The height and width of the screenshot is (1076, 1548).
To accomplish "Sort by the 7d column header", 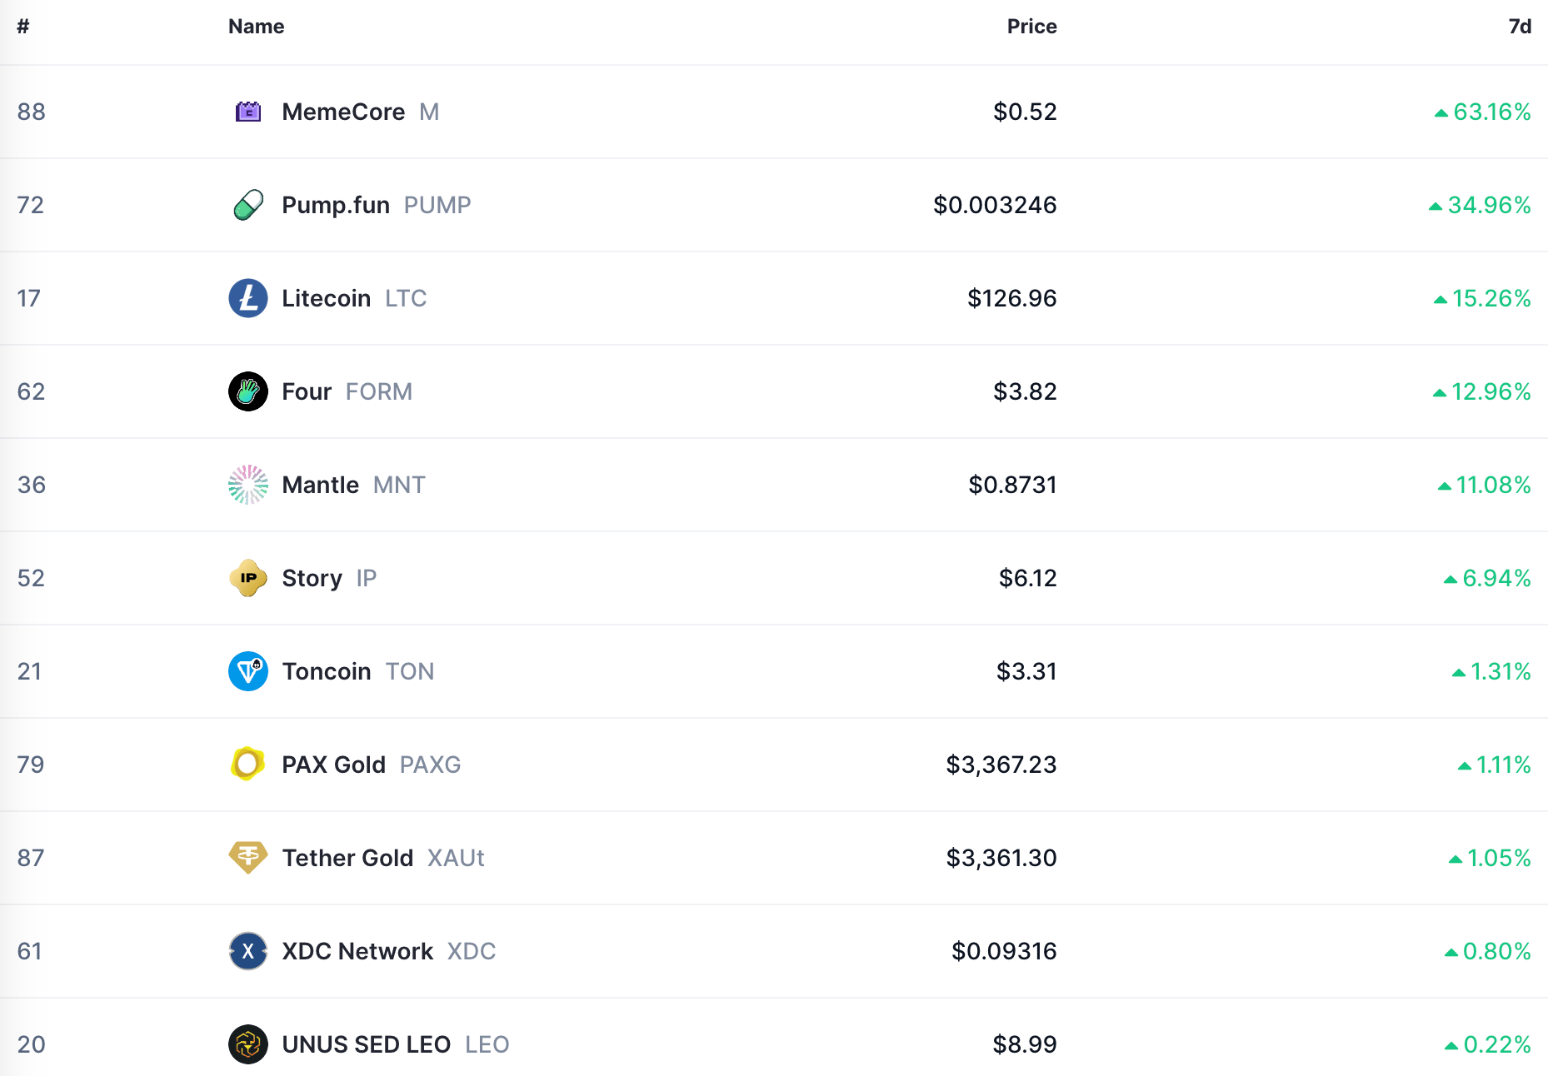I will (1520, 27).
